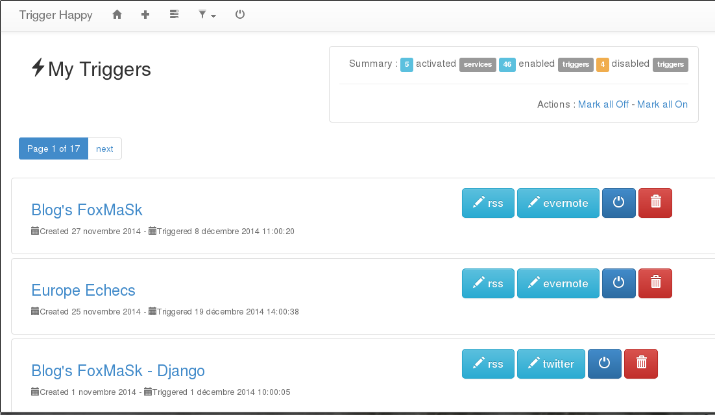Add new trigger with plus icon

click(x=145, y=14)
